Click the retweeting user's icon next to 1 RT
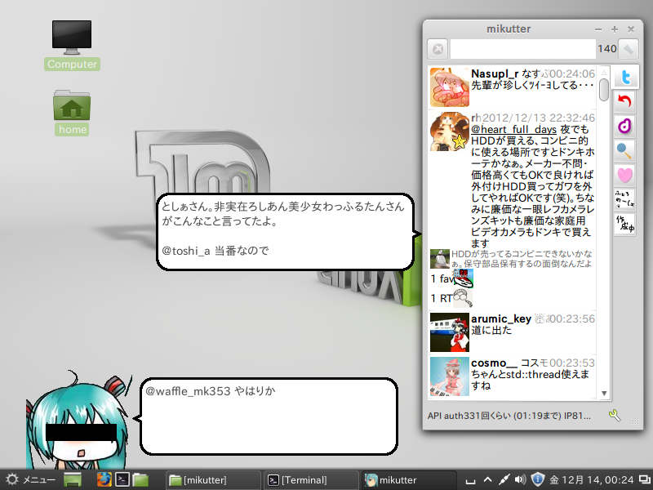Screen dimensions: 653x490 click(463, 298)
